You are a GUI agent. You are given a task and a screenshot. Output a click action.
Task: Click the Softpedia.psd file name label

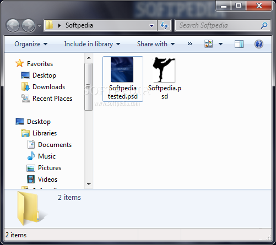165,92
